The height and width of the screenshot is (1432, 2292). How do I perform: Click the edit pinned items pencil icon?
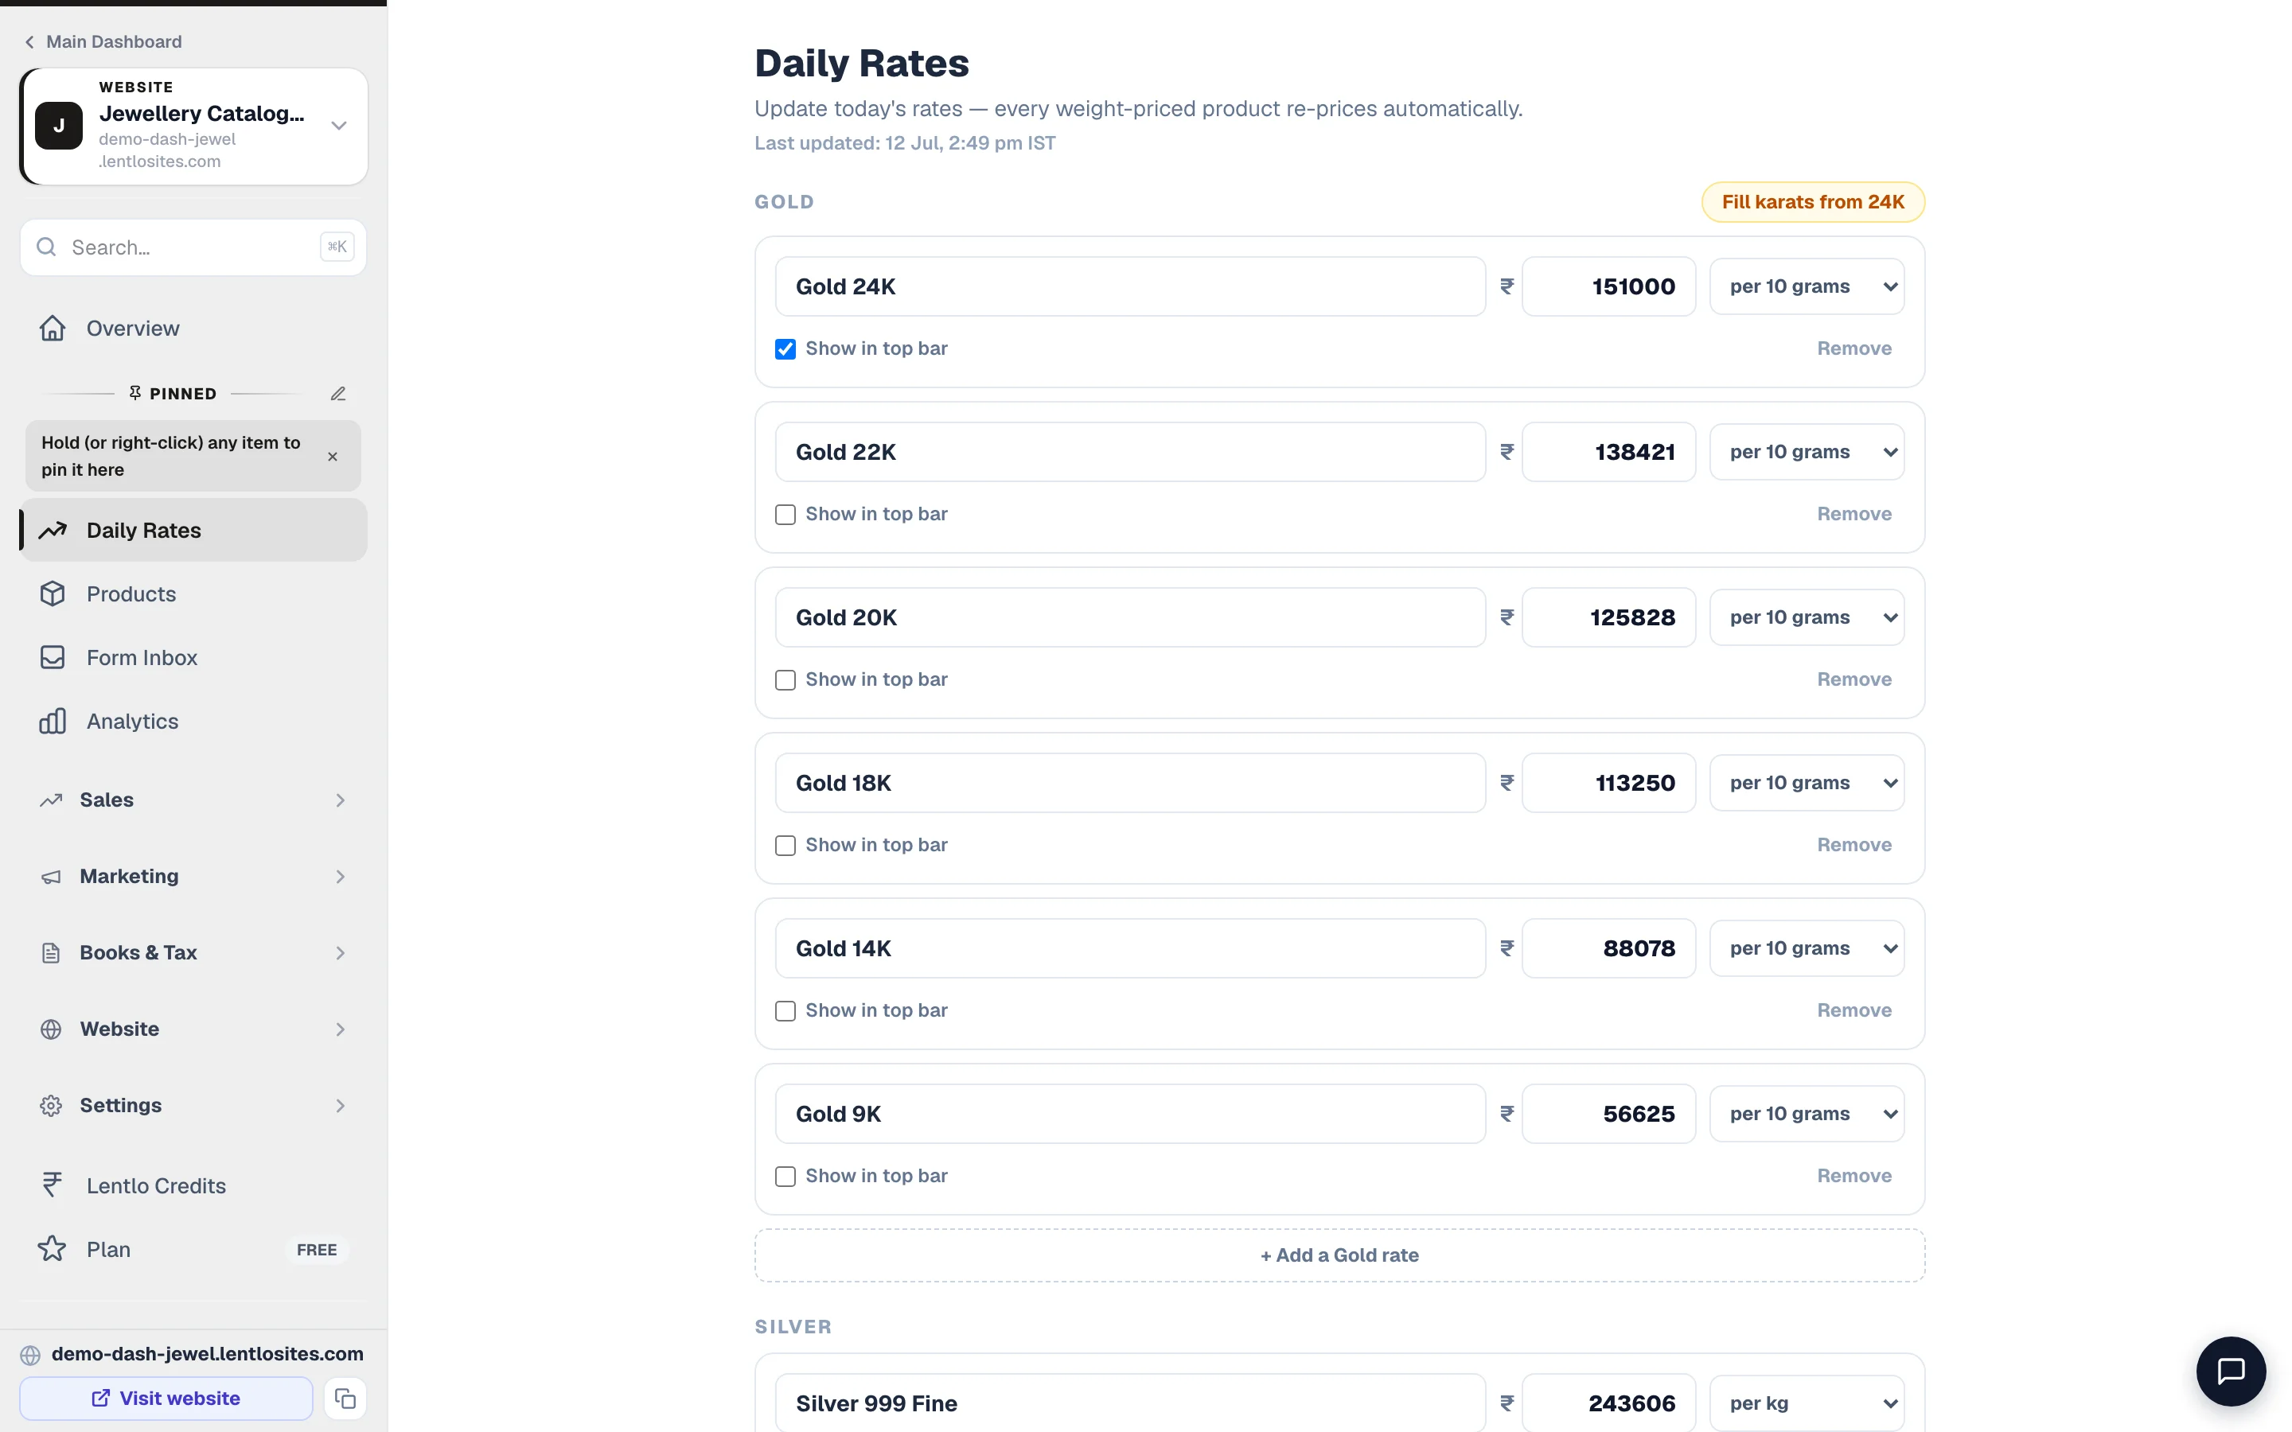tap(338, 393)
